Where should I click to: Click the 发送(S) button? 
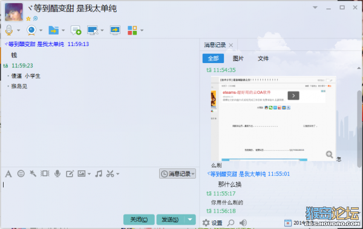pyautogui.click(x=171, y=219)
